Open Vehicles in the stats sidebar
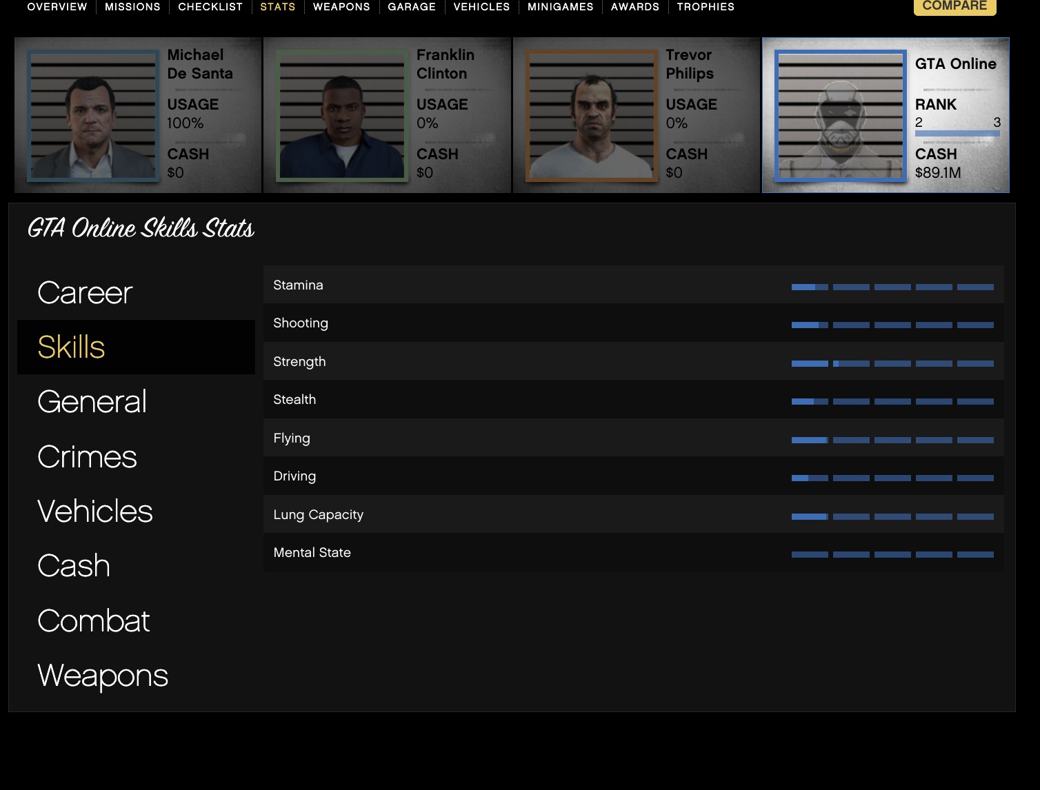Image resolution: width=1040 pixels, height=790 pixels. pos(136,511)
